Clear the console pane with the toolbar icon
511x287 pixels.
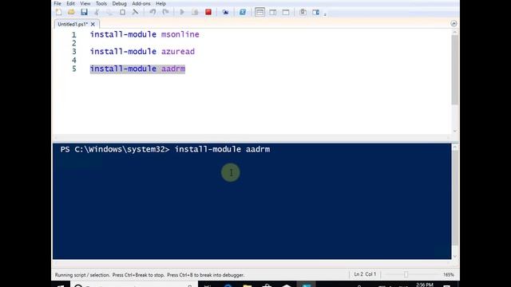click(x=135, y=13)
